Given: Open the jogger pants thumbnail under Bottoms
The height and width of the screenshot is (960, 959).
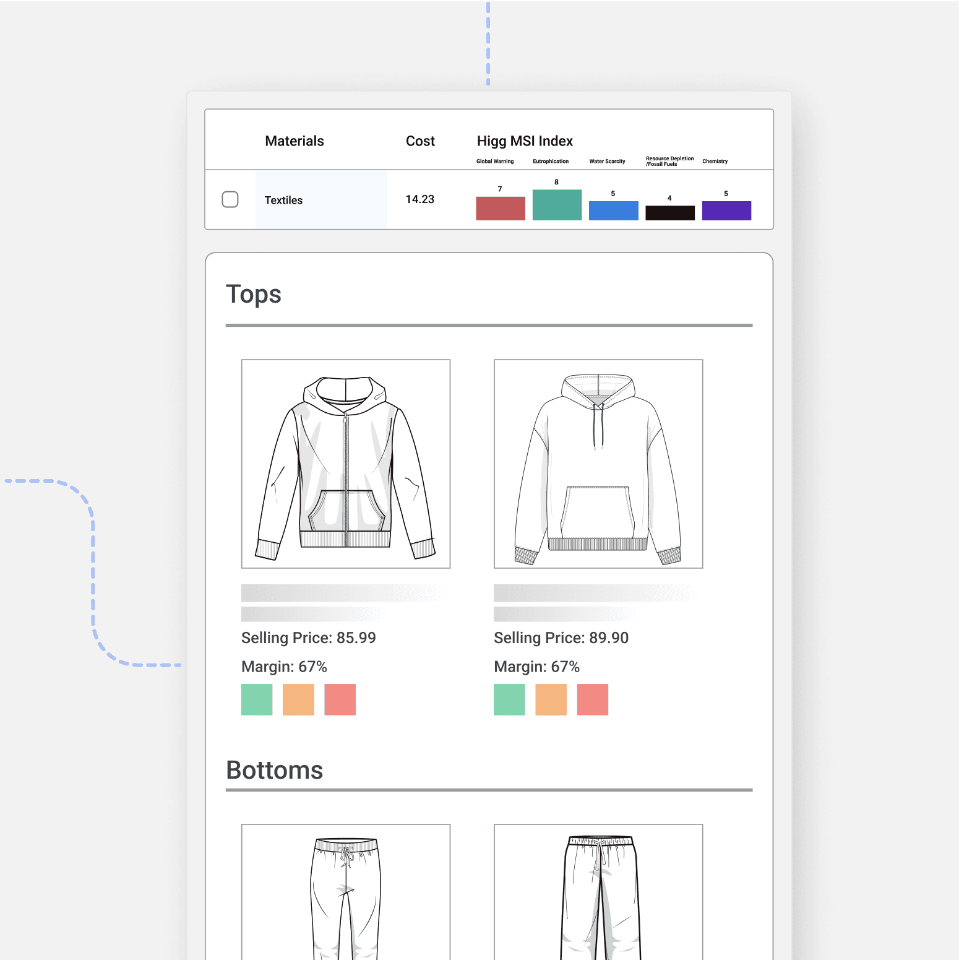Looking at the screenshot, I should click(x=346, y=892).
